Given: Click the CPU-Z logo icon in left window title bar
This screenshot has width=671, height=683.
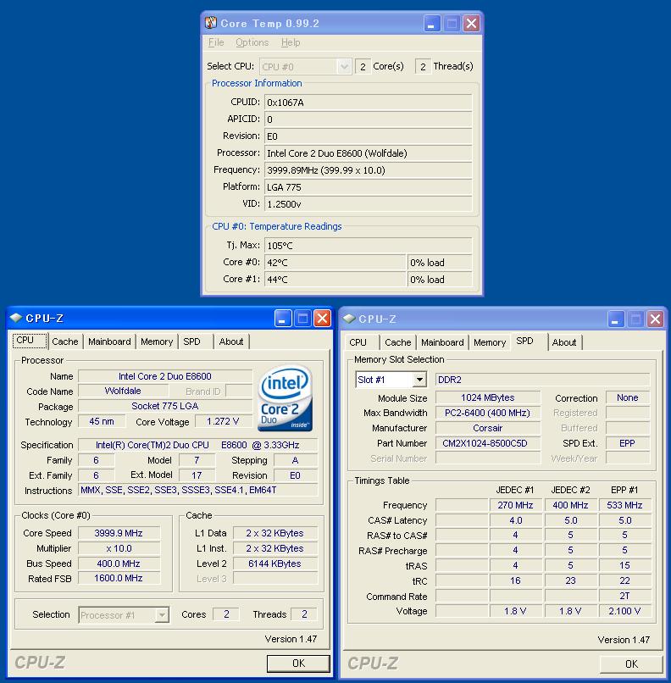Looking at the screenshot, I should pyautogui.click(x=16, y=318).
